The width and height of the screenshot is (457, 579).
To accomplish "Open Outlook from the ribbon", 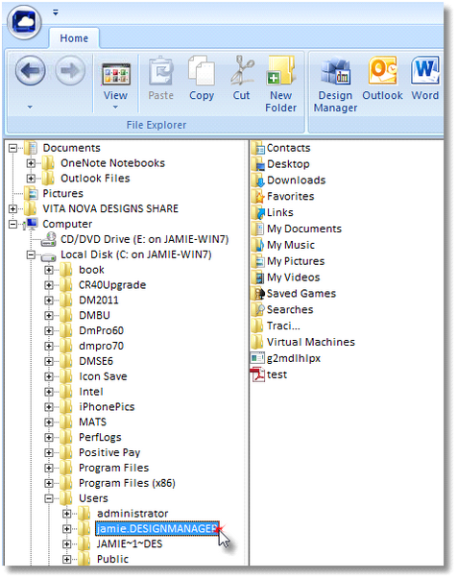I will 382,79.
